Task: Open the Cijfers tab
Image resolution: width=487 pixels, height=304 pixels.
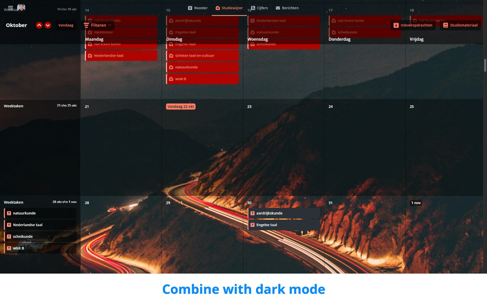Action: click(259, 8)
